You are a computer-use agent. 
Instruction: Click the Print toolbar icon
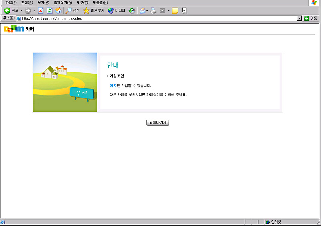point(153,11)
